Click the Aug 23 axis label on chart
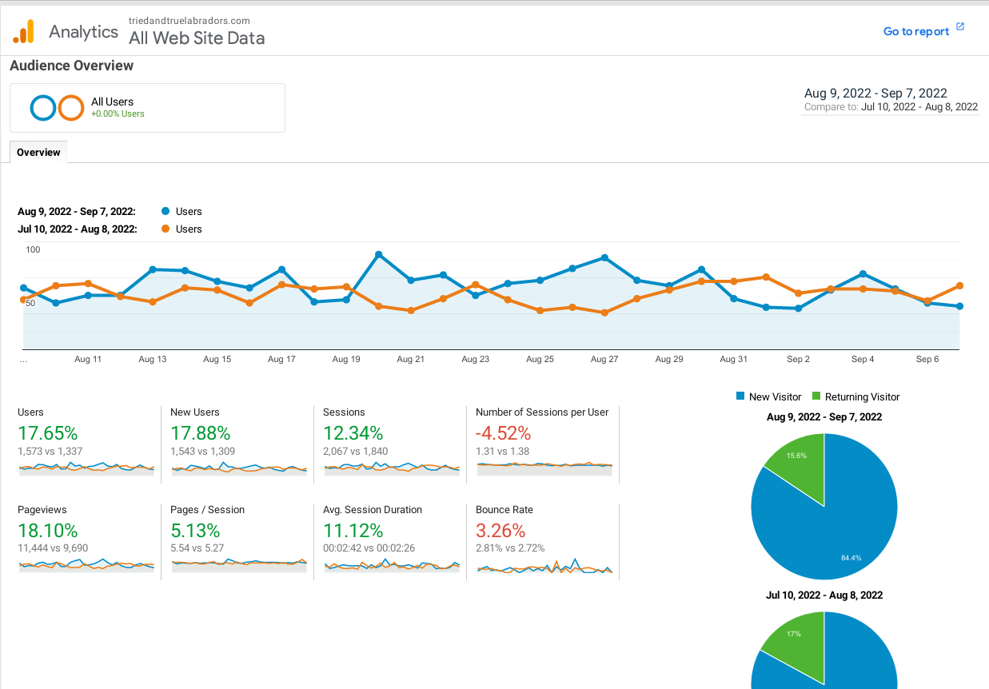 click(x=475, y=360)
